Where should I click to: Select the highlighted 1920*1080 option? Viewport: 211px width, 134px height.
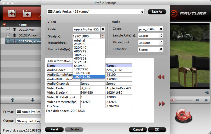[x=89, y=77]
